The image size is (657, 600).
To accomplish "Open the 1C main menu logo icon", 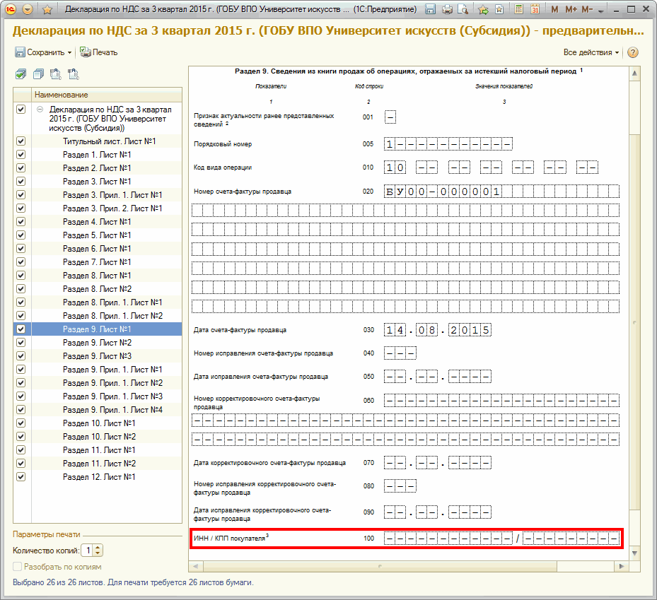I will point(10,8).
